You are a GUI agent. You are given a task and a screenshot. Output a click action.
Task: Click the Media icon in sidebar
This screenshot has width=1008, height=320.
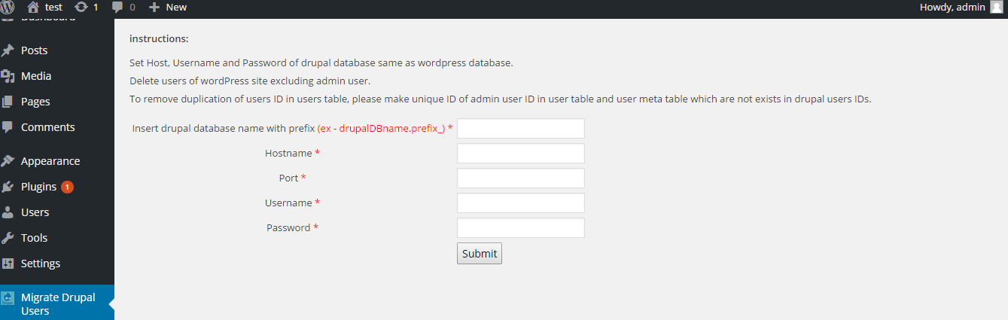coord(8,76)
